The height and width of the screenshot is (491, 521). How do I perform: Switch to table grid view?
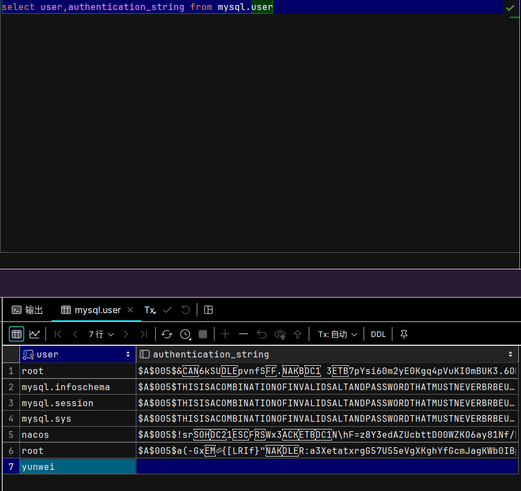[16, 334]
